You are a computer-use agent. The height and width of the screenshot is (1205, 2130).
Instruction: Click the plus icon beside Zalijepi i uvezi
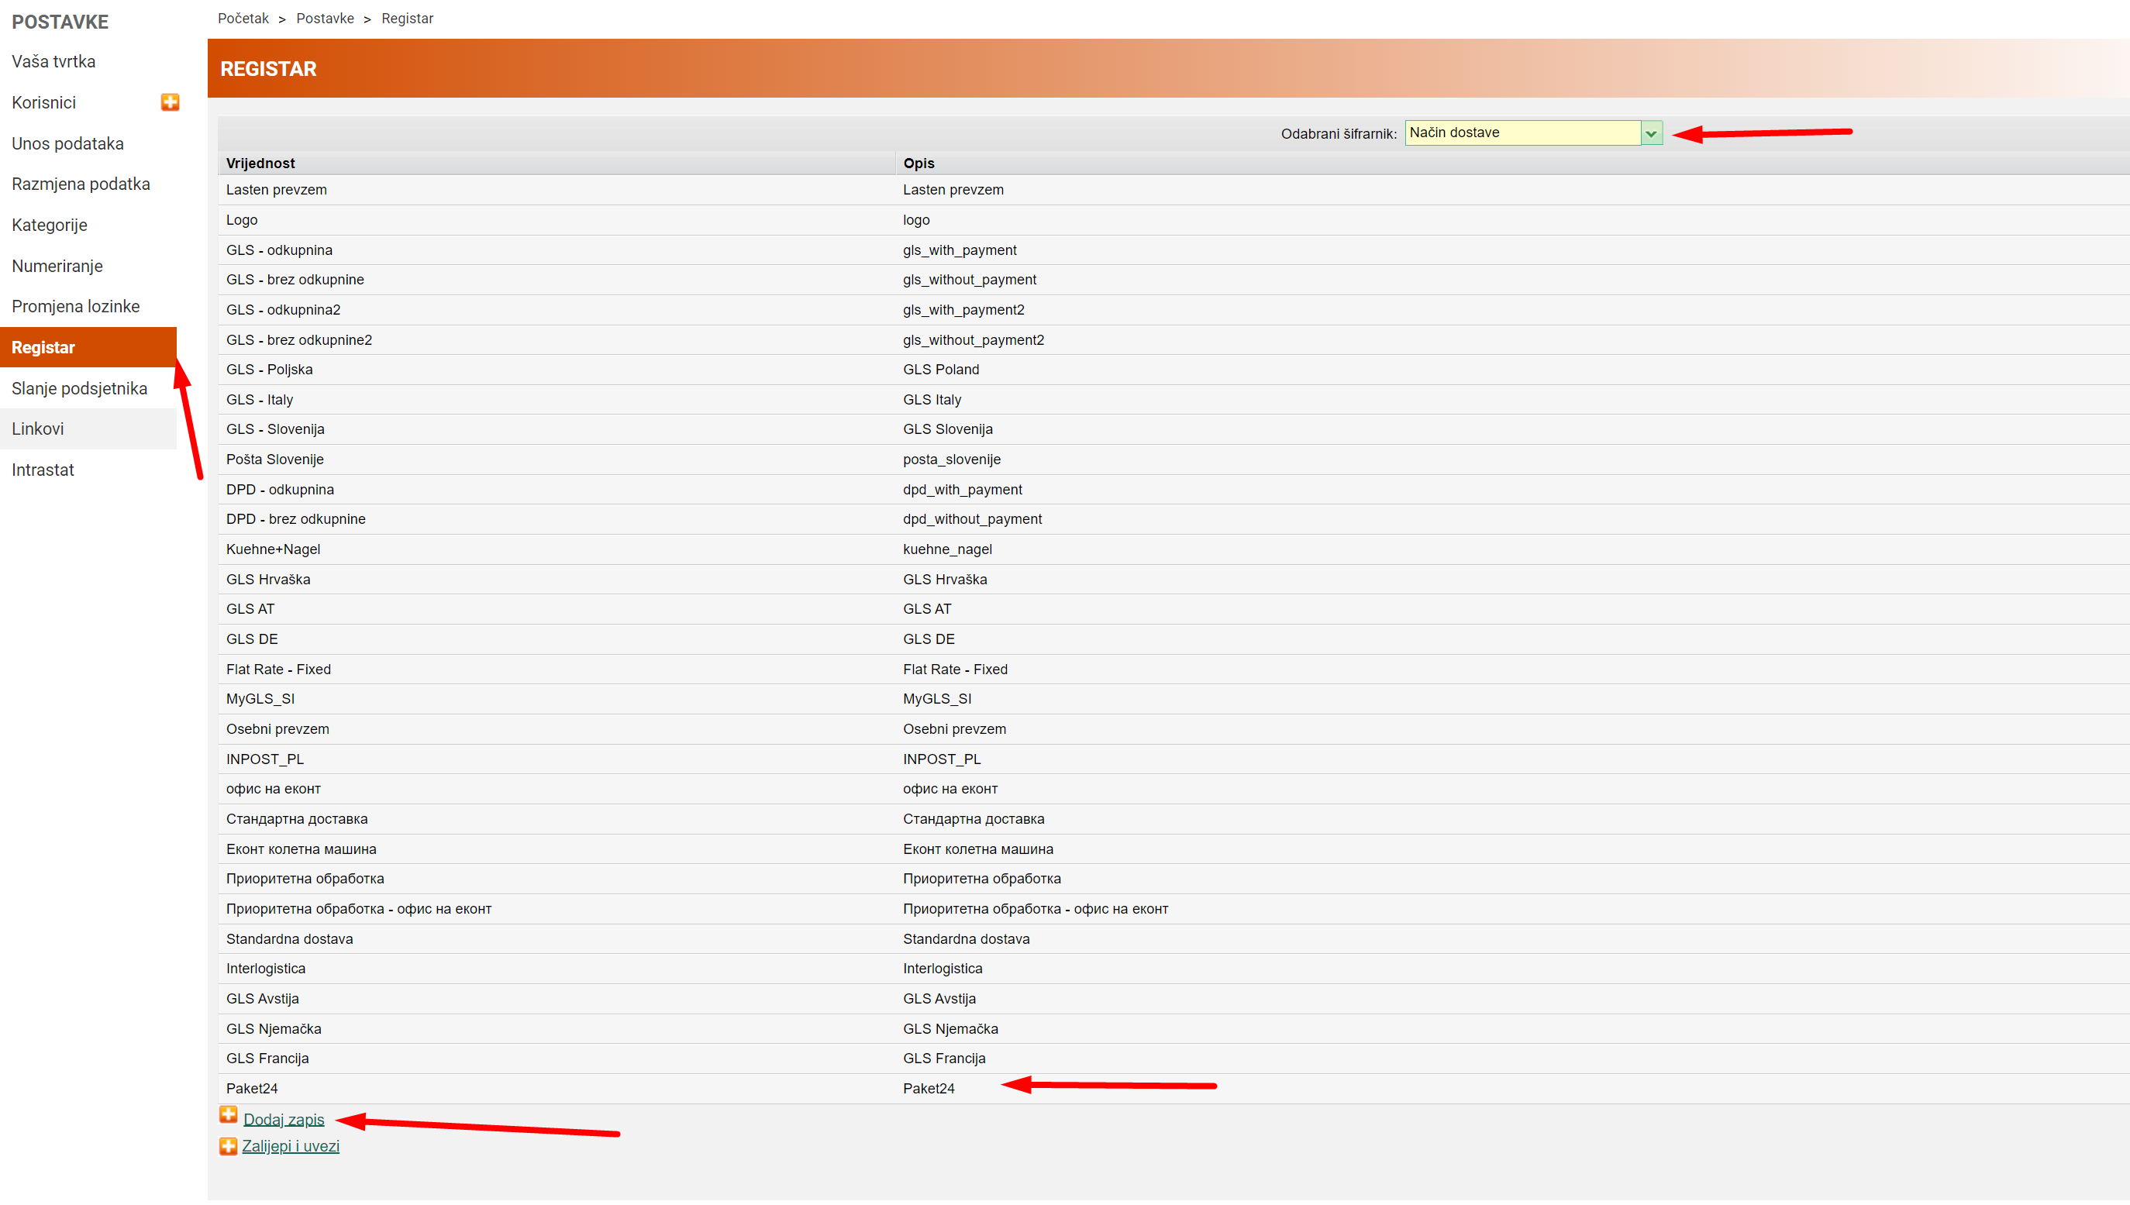[229, 1146]
